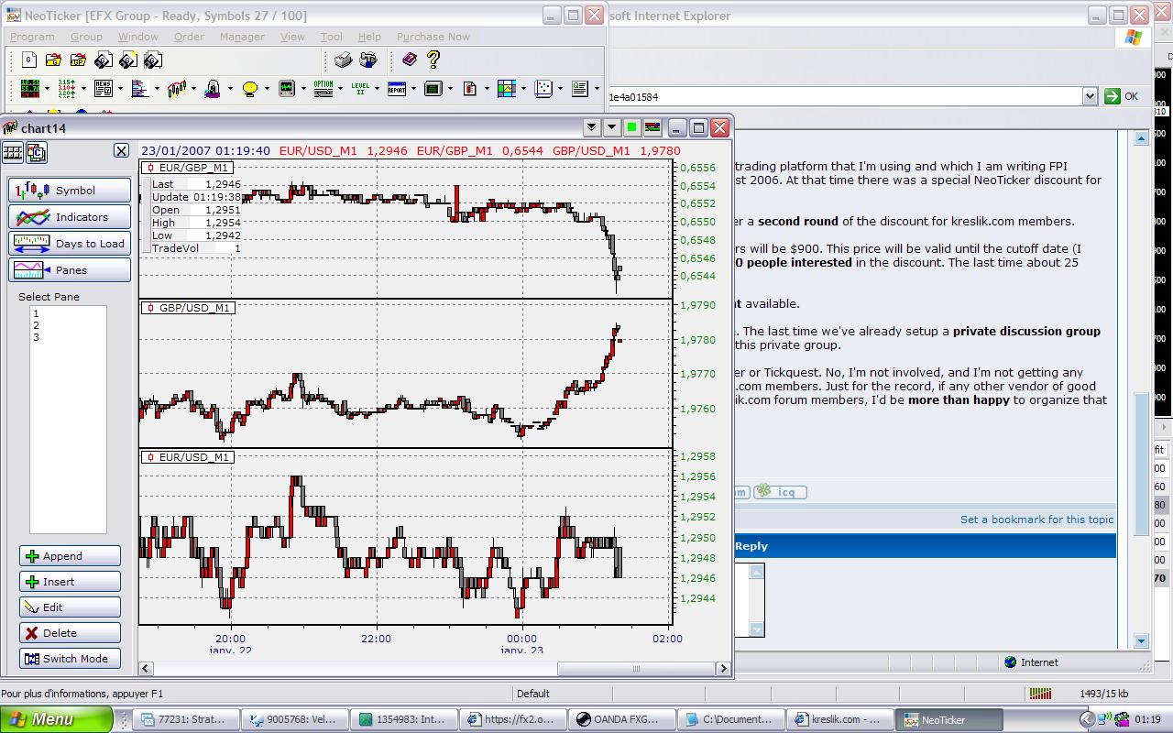Open the Group menu
1173x733 pixels.
pyautogui.click(x=86, y=37)
